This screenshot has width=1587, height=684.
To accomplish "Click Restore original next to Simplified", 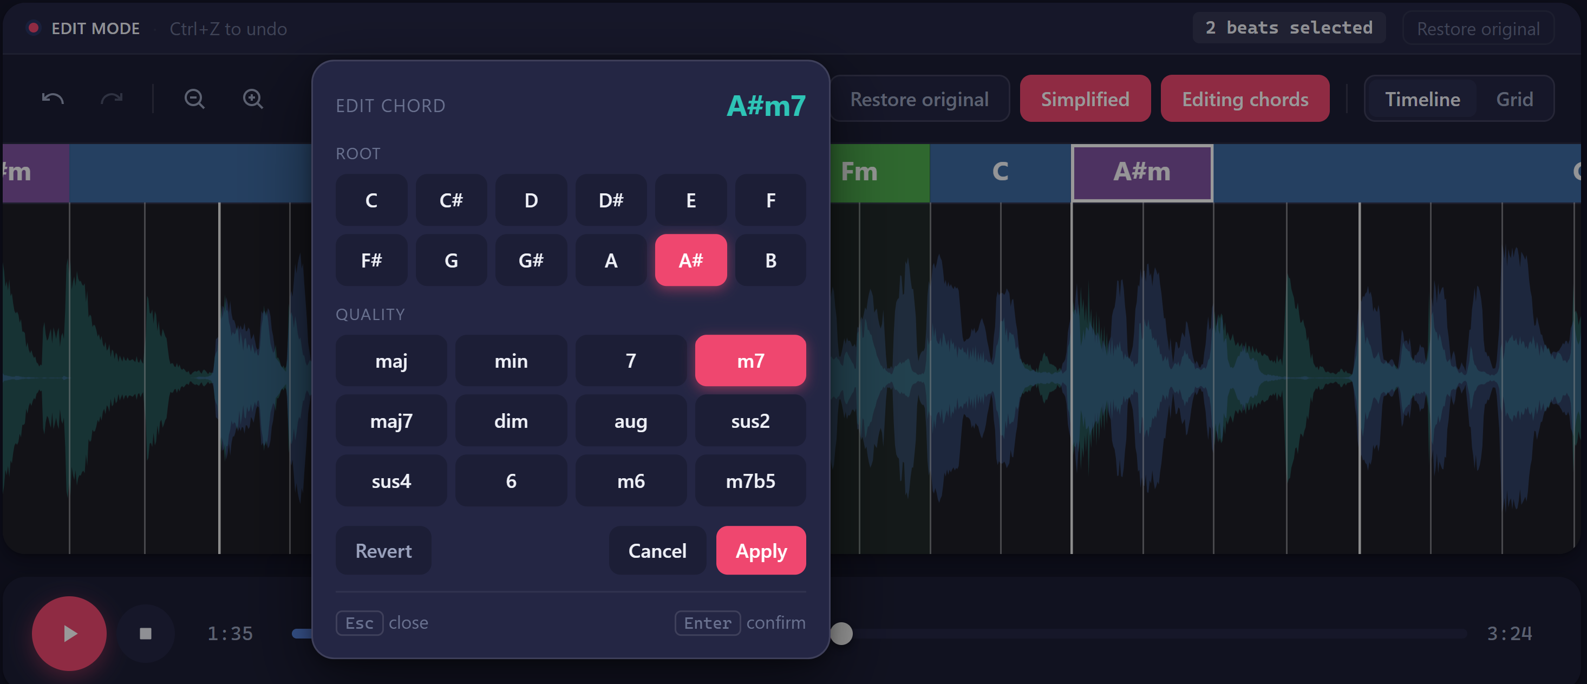I will (919, 99).
